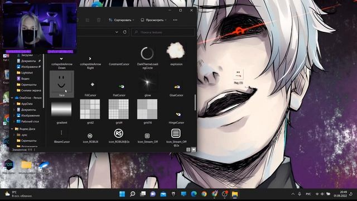This screenshot has height=201, width=357.
Task: Switch to details view in status bar
Action: click(x=189, y=150)
